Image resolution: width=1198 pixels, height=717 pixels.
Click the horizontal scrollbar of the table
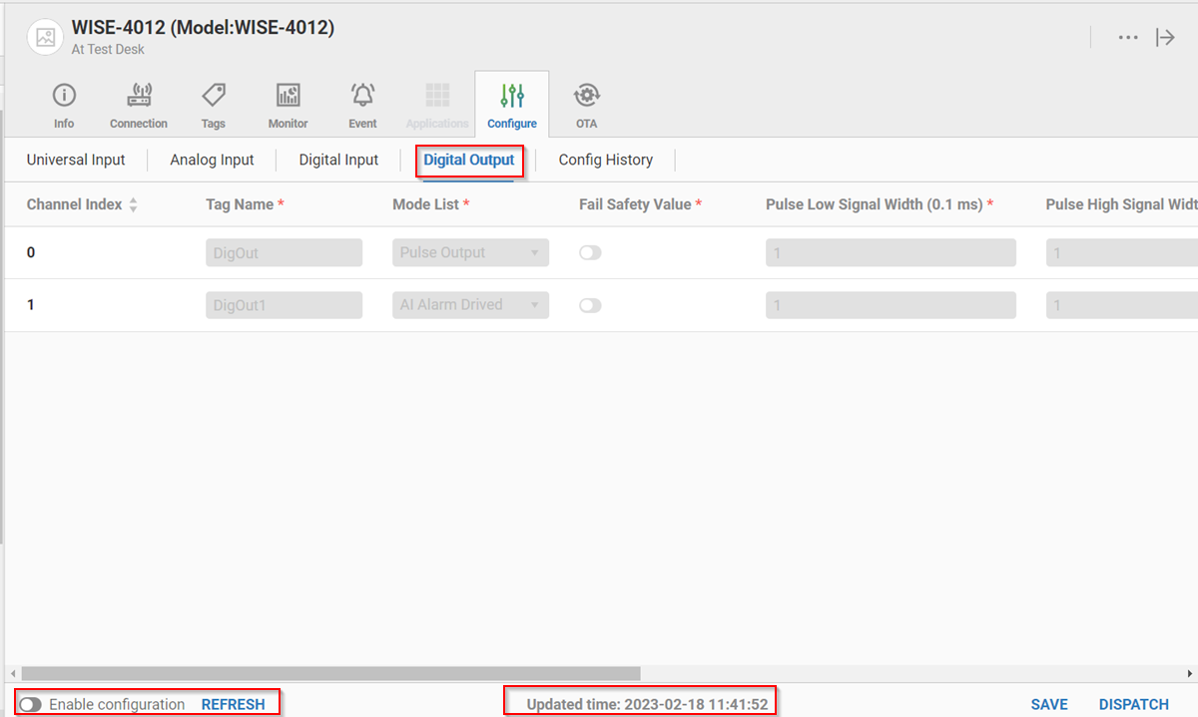[329, 673]
